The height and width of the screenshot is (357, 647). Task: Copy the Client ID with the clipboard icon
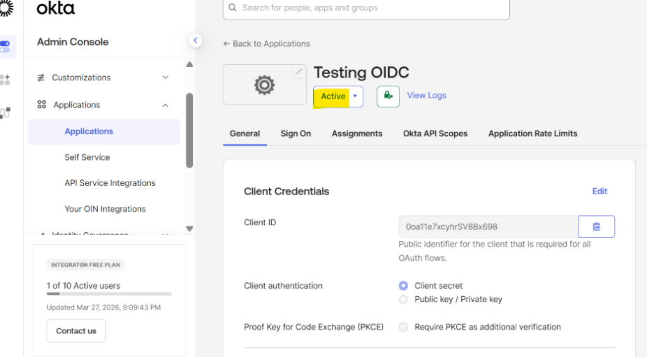(596, 226)
